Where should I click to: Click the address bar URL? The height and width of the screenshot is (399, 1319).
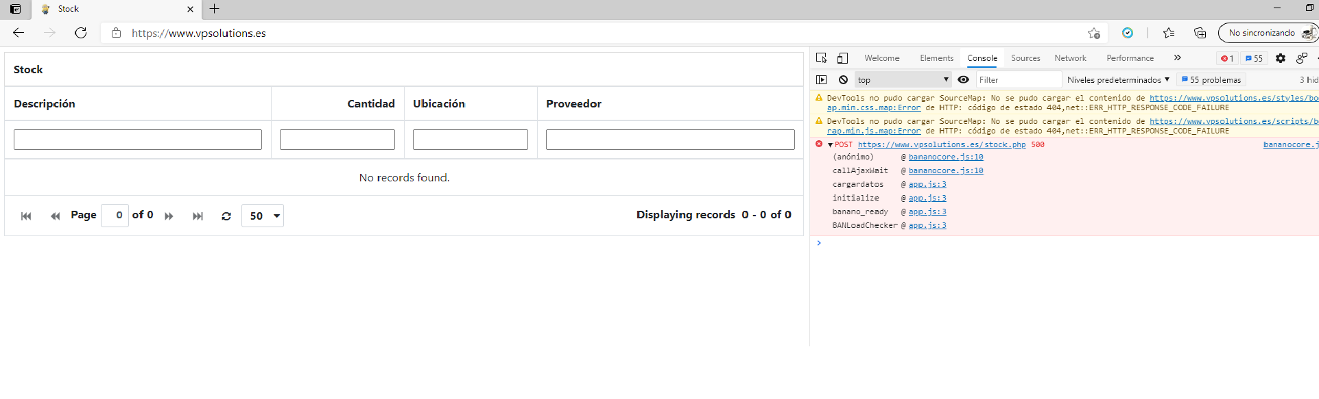[x=199, y=33]
